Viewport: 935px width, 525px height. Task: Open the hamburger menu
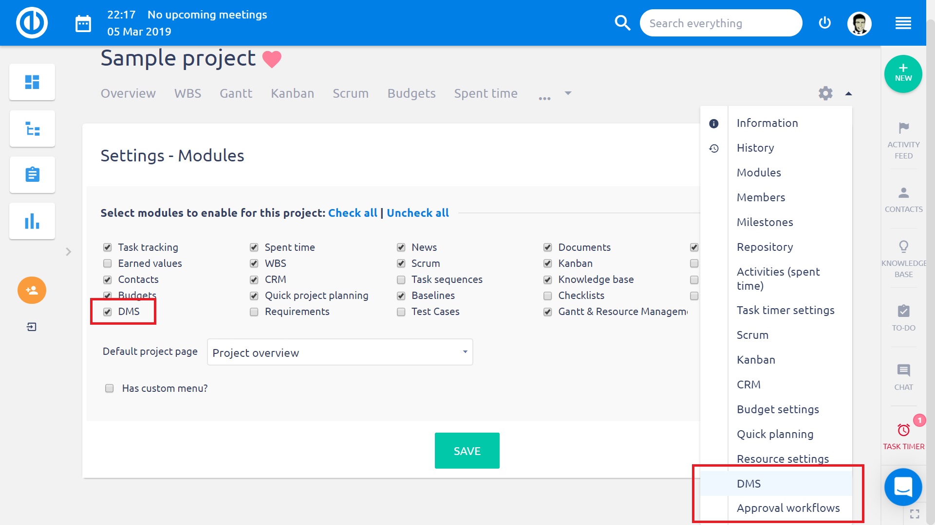click(x=904, y=23)
